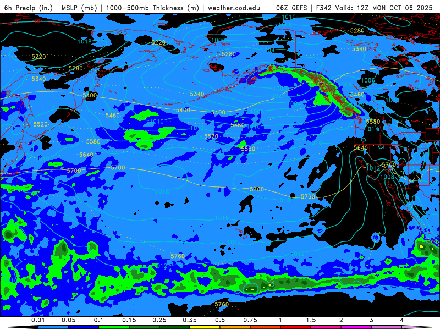
Task: Click the 5640 thickness label east of Japan
Action: (86, 155)
